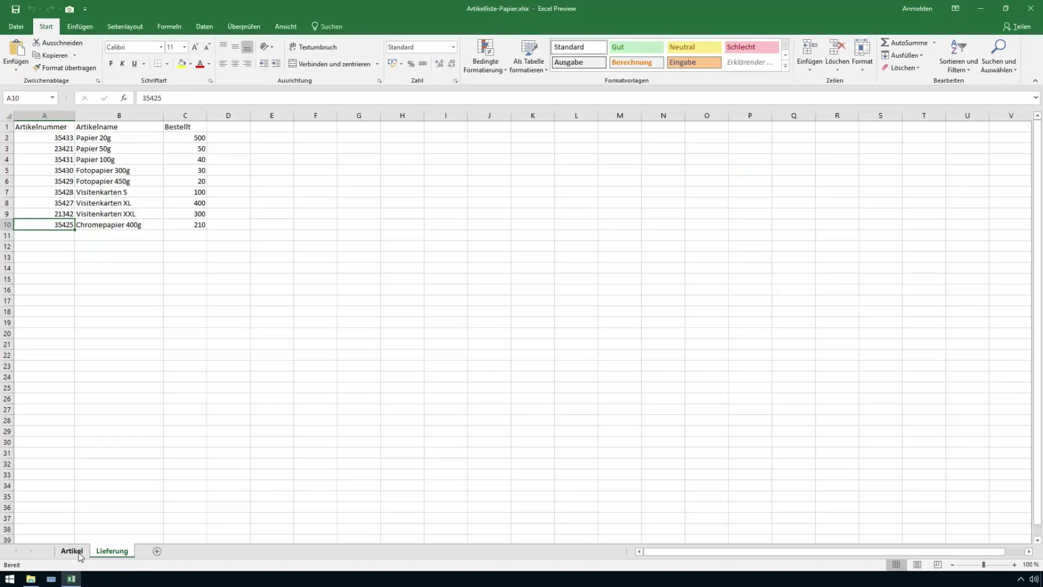Viewport: 1043px width, 587px height.
Task: Switch to the Artikel sheet tab
Action: click(x=72, y=551)
